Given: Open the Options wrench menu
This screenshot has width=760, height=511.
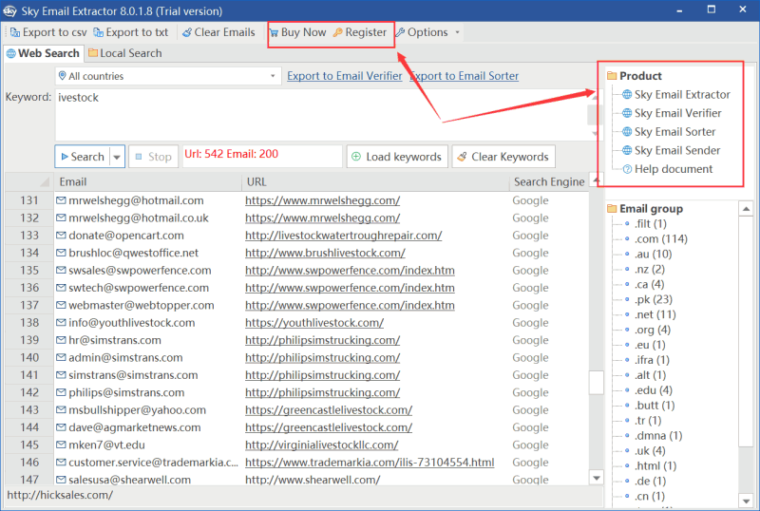Looking at the screenshot, I should tap(422, 32).
